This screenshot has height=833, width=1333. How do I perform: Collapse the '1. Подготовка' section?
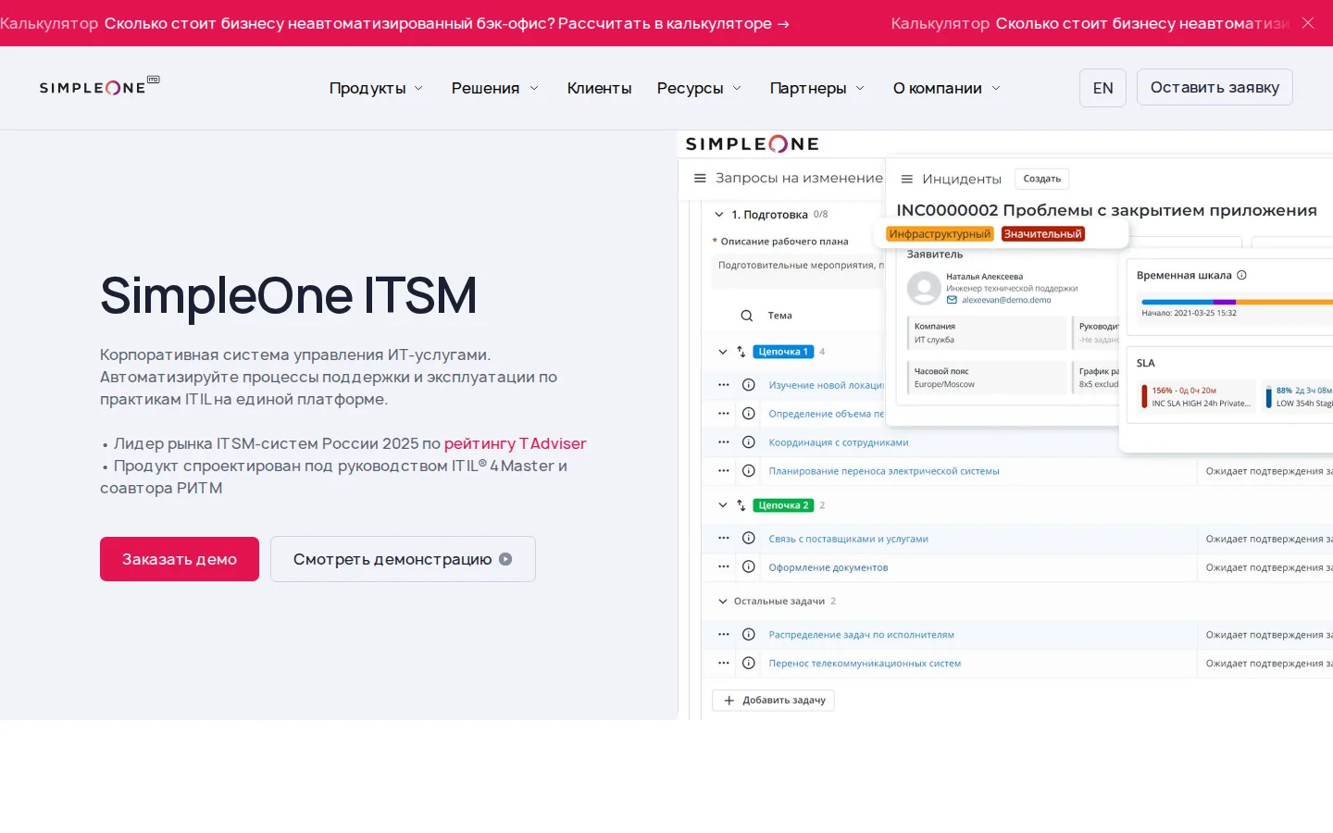[x=719, y=215]
